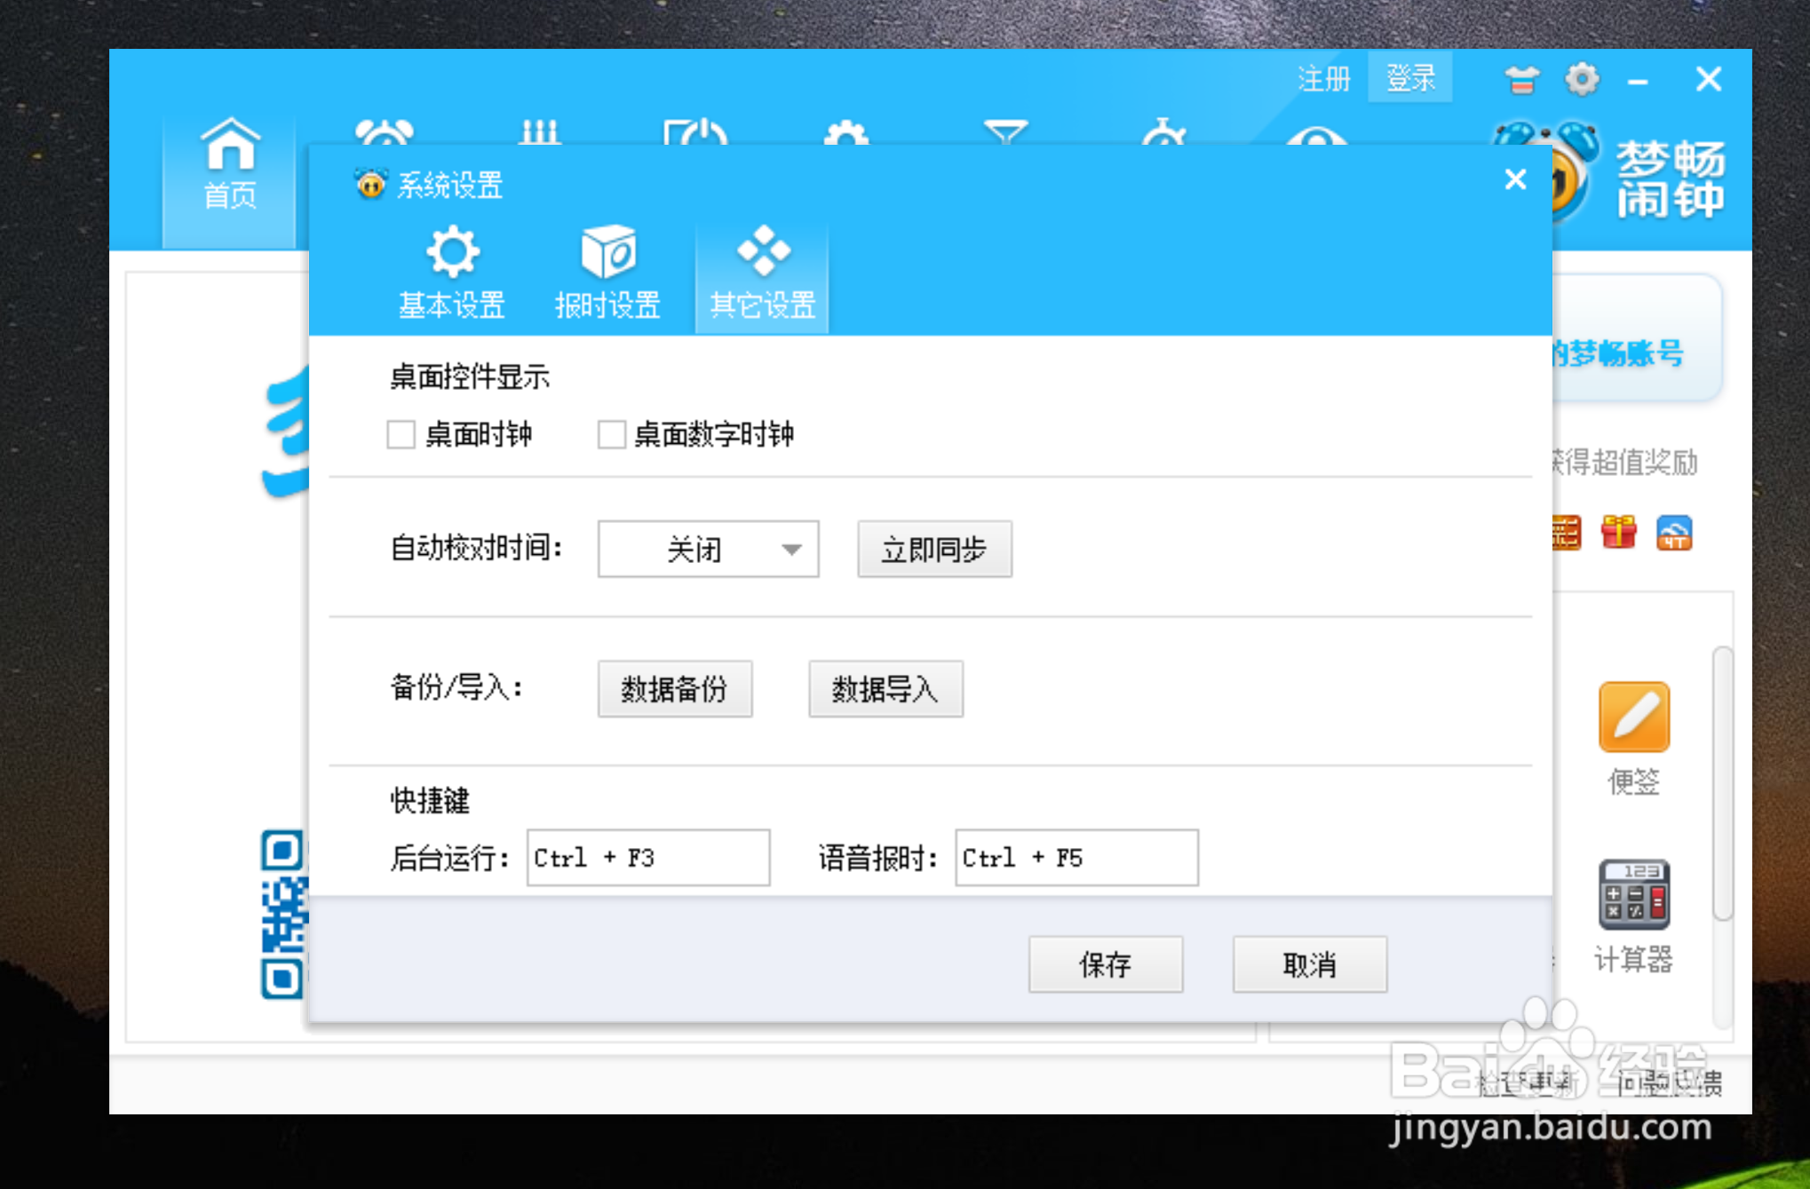
Task: Click the red gift box reward icon
Action: 1618,533
